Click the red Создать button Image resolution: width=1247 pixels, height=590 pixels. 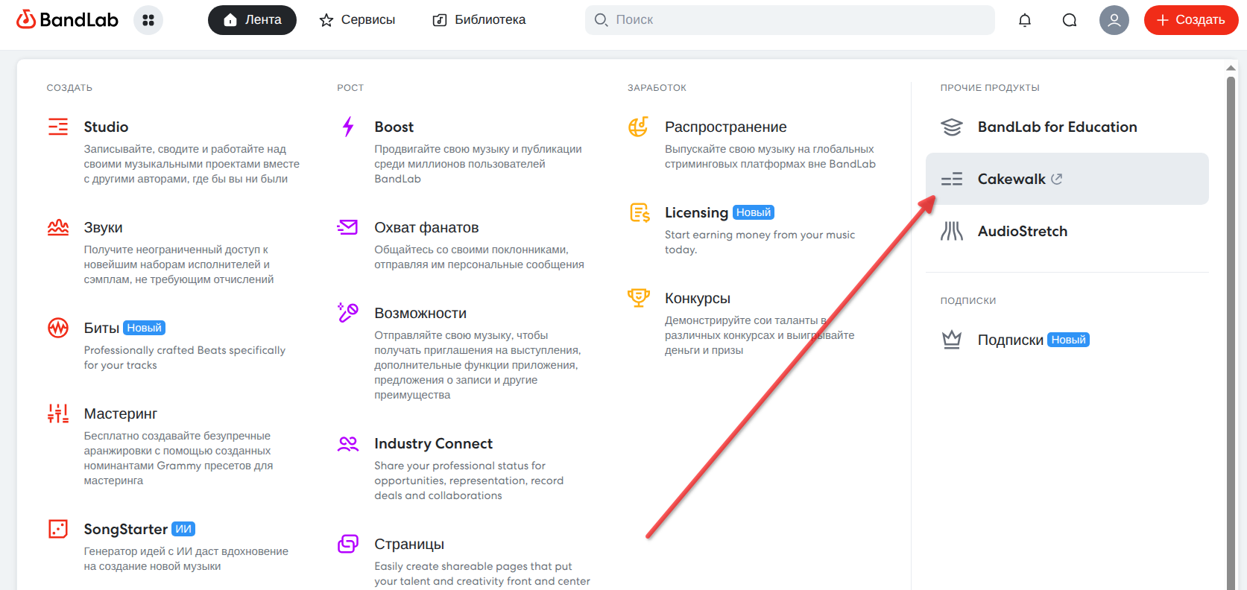[x=1191, y=20]
